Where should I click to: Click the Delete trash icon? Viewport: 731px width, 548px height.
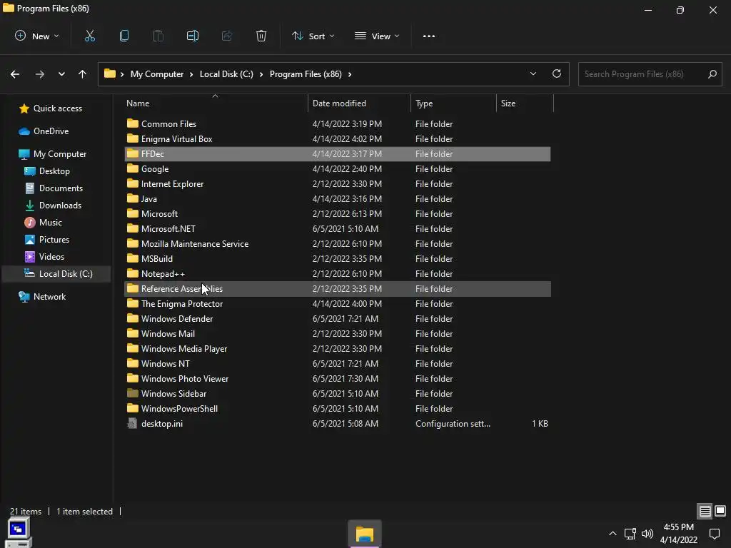(261, 36)
